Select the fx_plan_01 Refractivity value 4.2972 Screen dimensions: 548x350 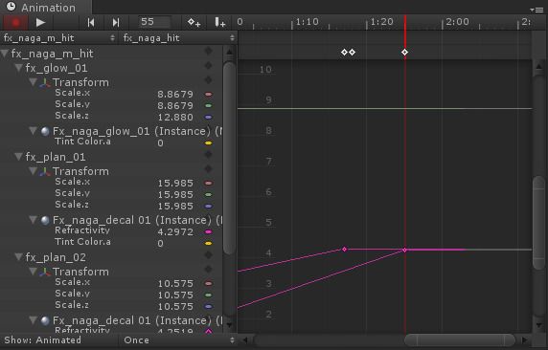tap(175, 231)
